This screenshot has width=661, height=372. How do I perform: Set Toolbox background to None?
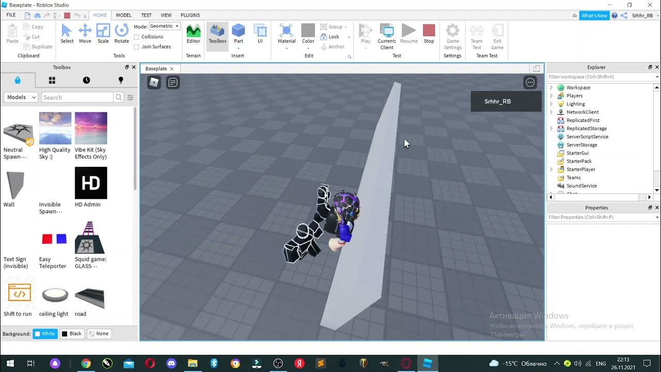click(99, 334)
